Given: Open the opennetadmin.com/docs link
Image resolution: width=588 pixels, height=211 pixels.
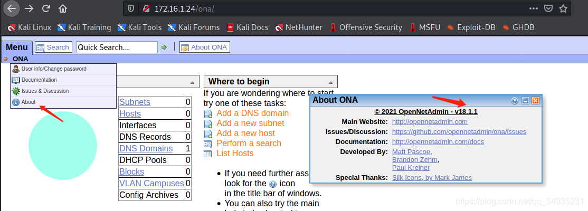Looking at the screenshot, I should pos(438,142).
